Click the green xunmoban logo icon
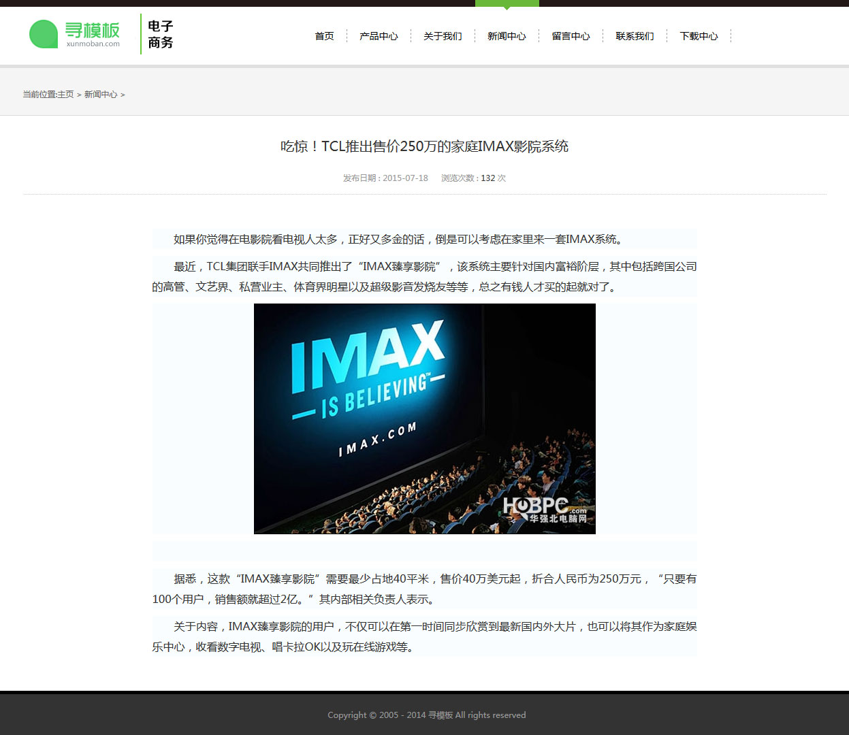The height and width of the screenshot is (735, 849). click(x=44, y=34)
